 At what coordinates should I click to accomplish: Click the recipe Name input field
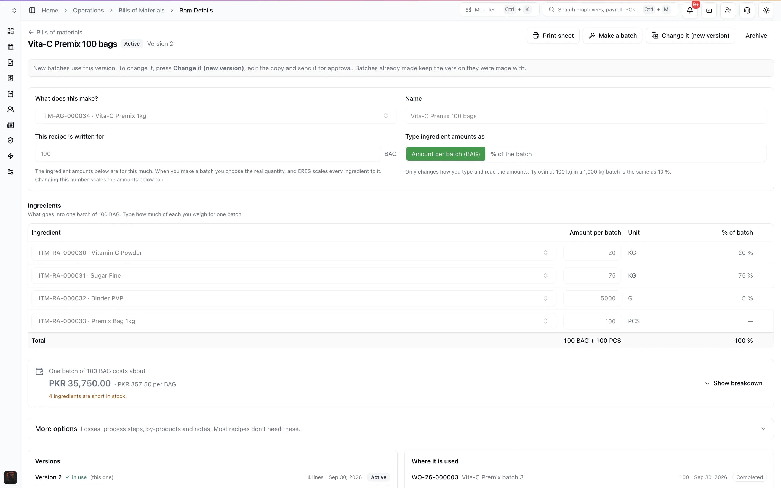pos(586,116)
